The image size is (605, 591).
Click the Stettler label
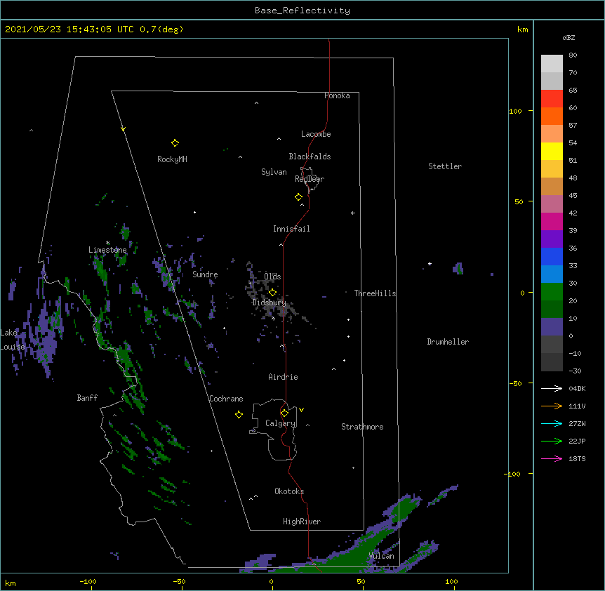tap(445, 166)
